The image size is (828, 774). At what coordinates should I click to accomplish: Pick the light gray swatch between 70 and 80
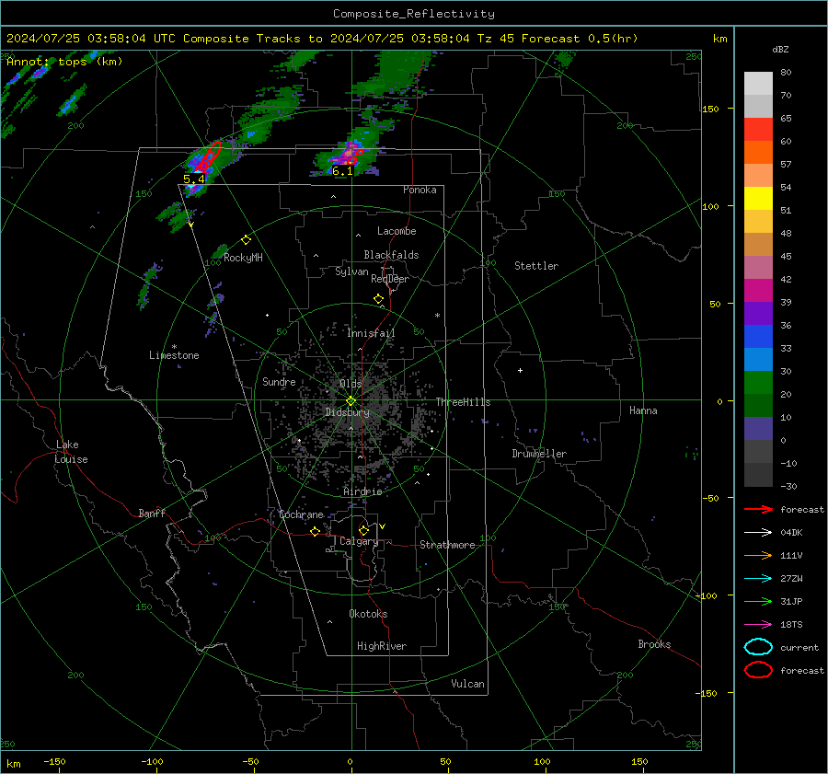click(758, 84)
